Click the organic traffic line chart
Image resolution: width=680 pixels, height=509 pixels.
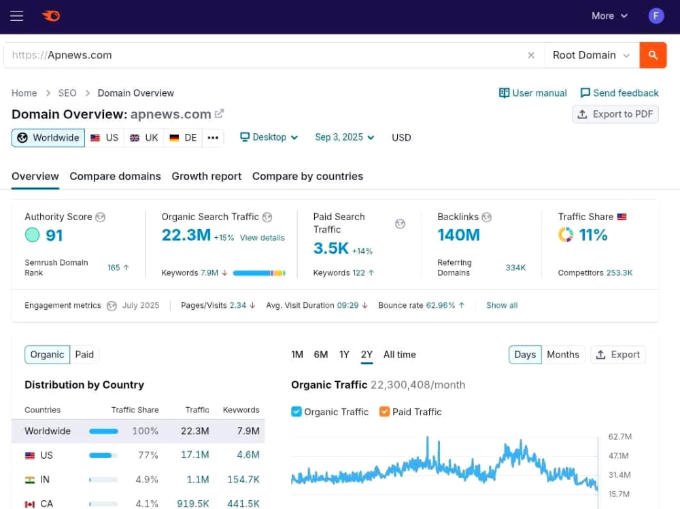coord(444,466)
